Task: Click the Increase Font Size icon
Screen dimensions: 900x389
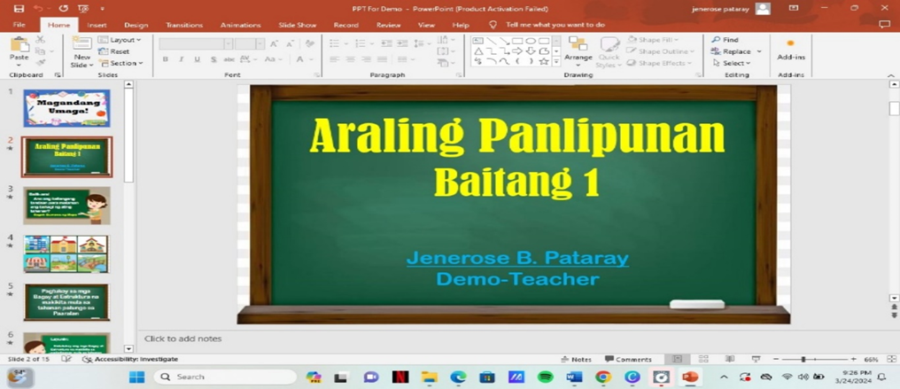Action: [x=275, y=43]
